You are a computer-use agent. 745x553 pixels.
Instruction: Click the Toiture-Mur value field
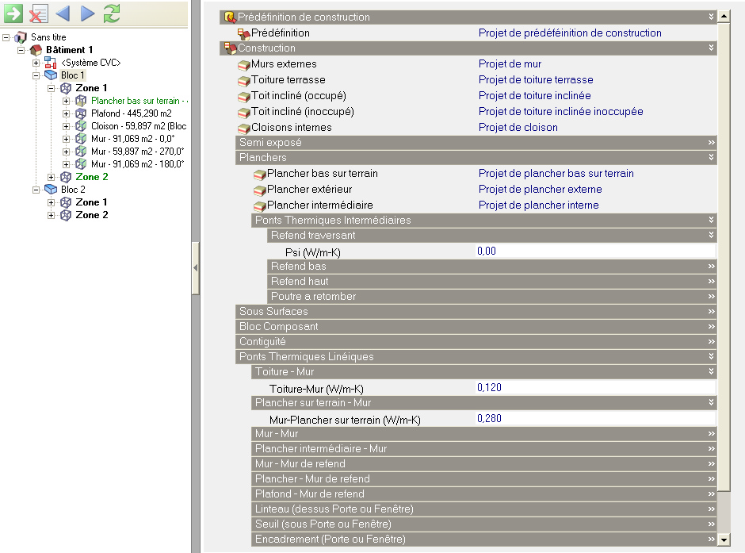coord(594,388)
